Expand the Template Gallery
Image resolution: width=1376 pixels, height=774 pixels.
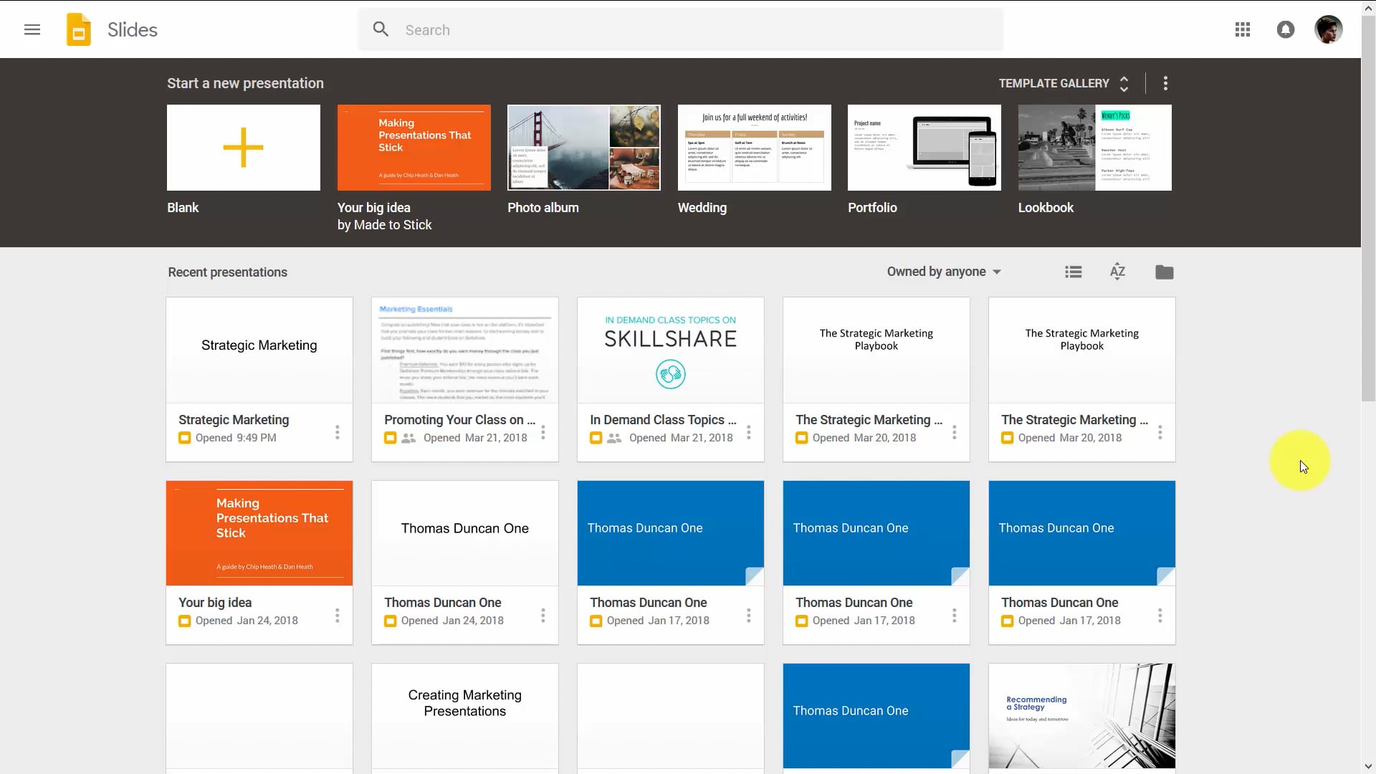coord(1064,83)
